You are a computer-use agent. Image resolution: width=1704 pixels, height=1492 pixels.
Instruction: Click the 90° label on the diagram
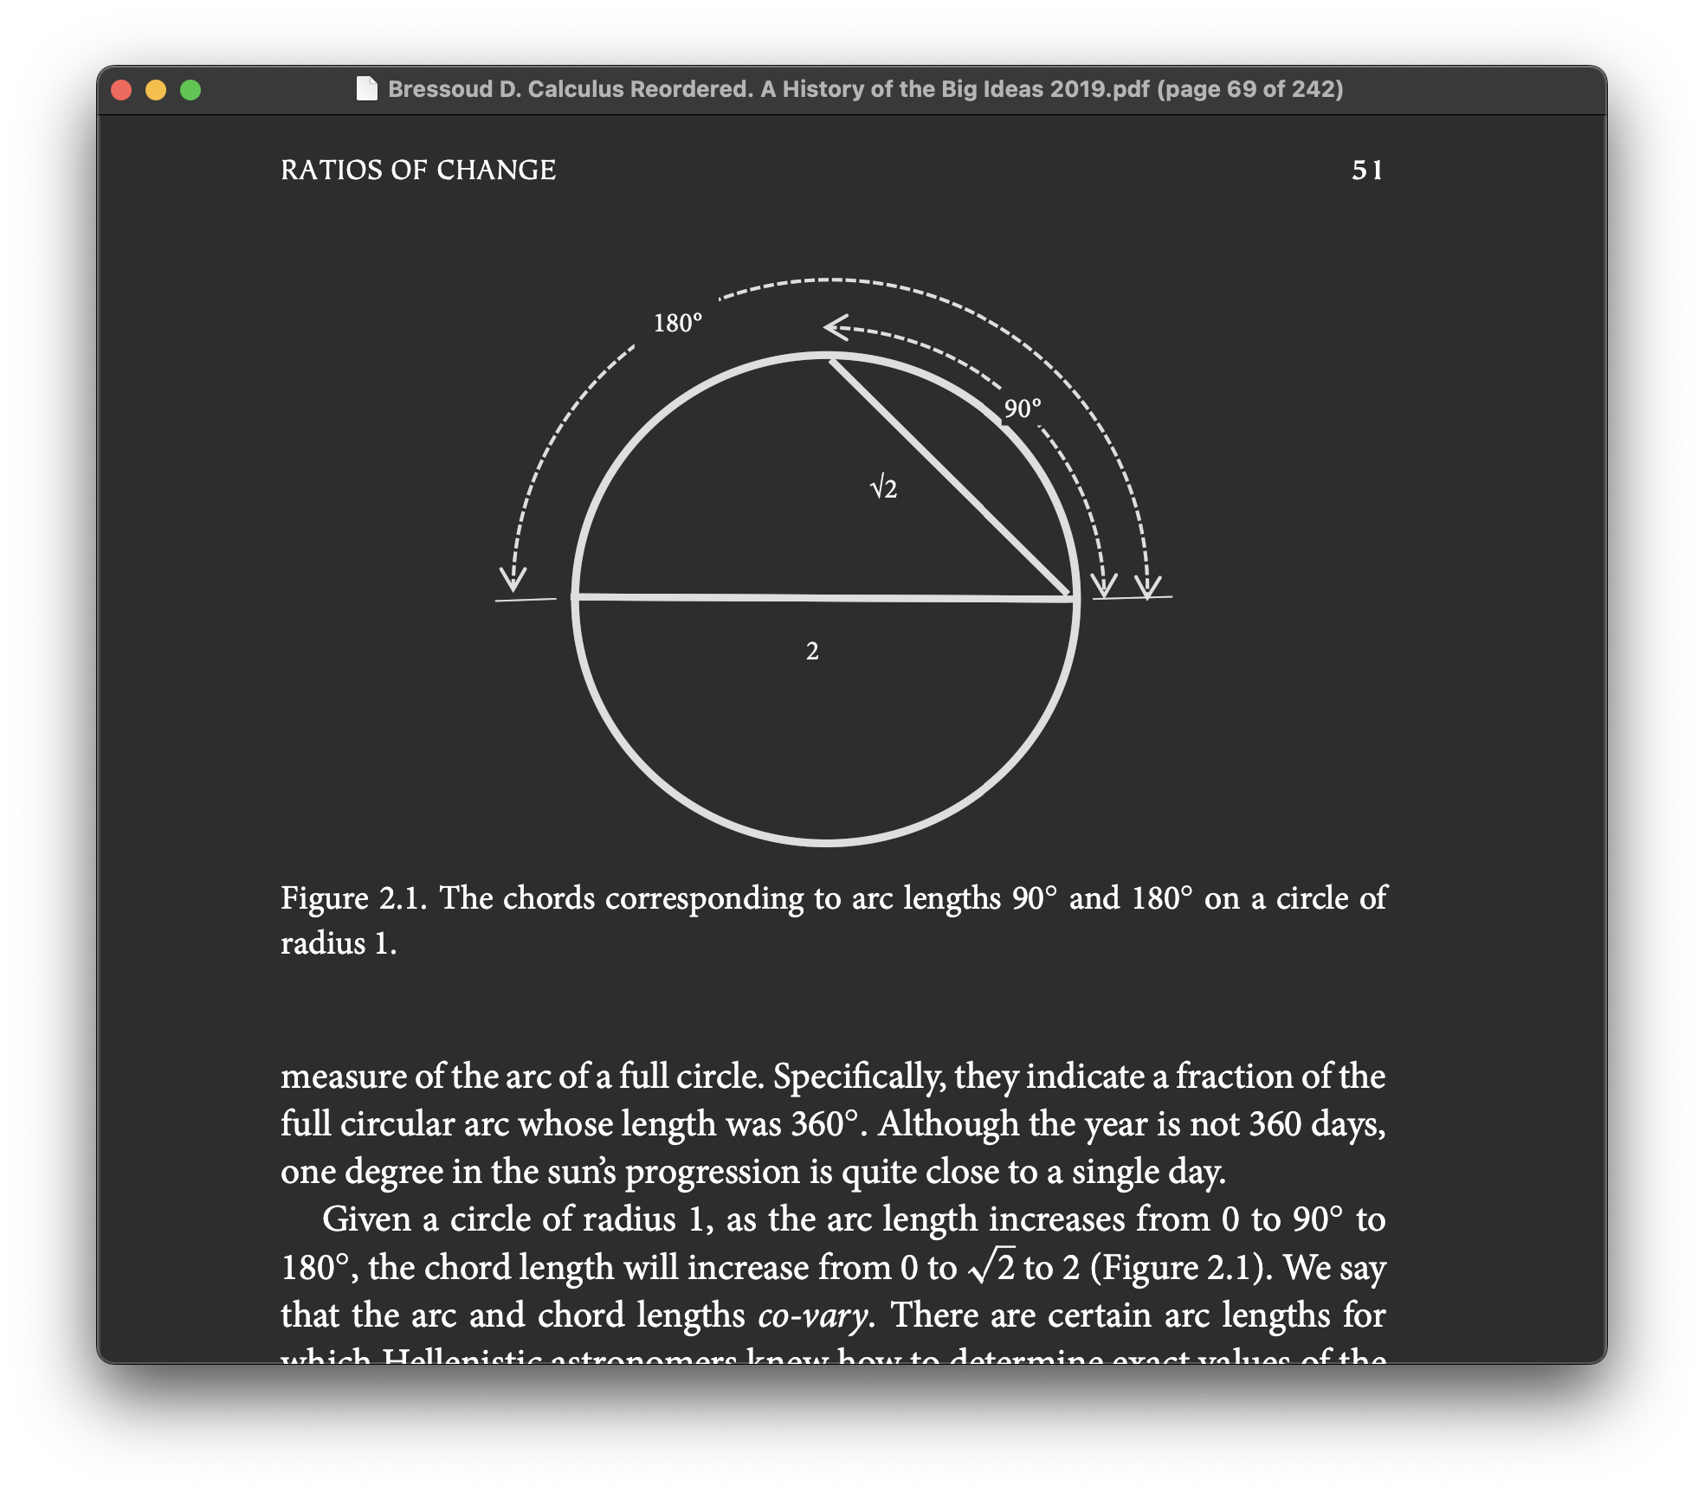tap(1022, 408)
